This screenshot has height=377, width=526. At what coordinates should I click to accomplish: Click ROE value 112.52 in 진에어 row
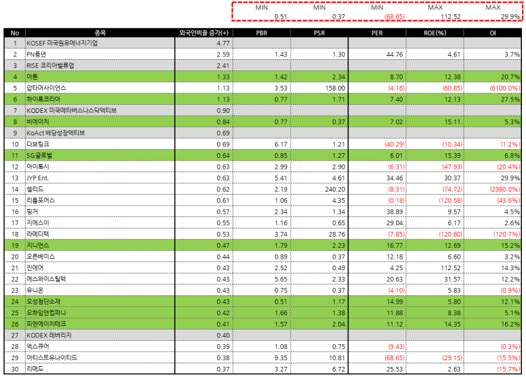(x=450, y=268)
